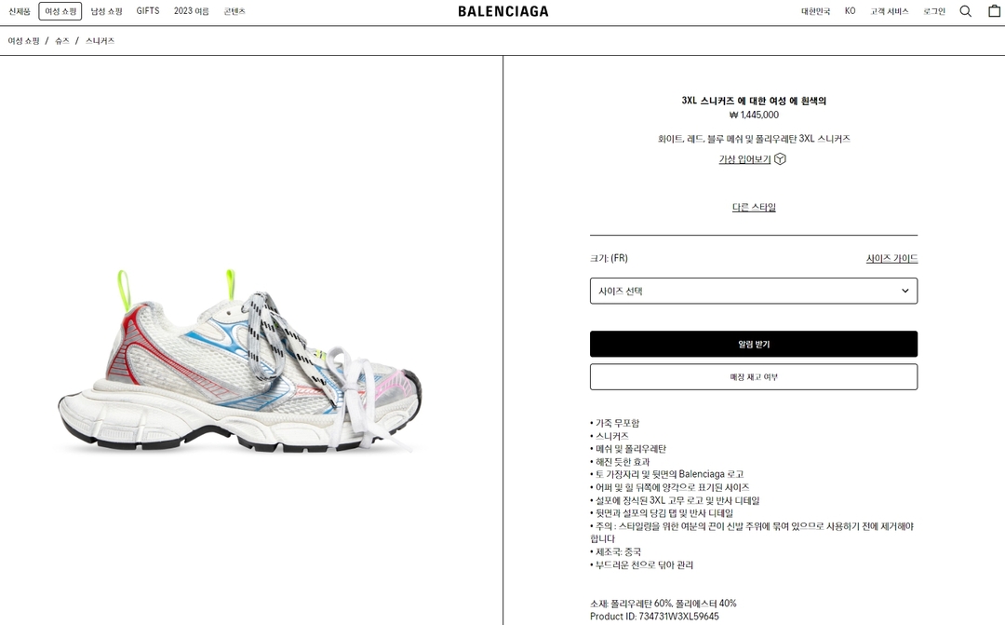Click the size dropdown chevron arrow

pos(905,291)
